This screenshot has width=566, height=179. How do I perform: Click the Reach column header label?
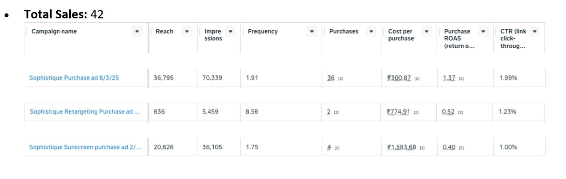(x=164, y=31)
